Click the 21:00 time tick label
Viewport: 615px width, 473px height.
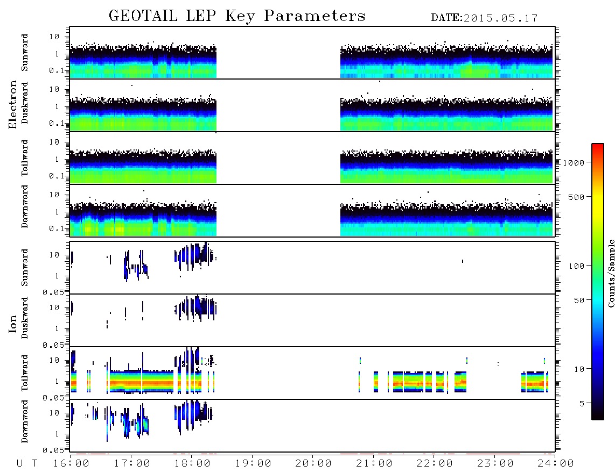coord(374,464)
